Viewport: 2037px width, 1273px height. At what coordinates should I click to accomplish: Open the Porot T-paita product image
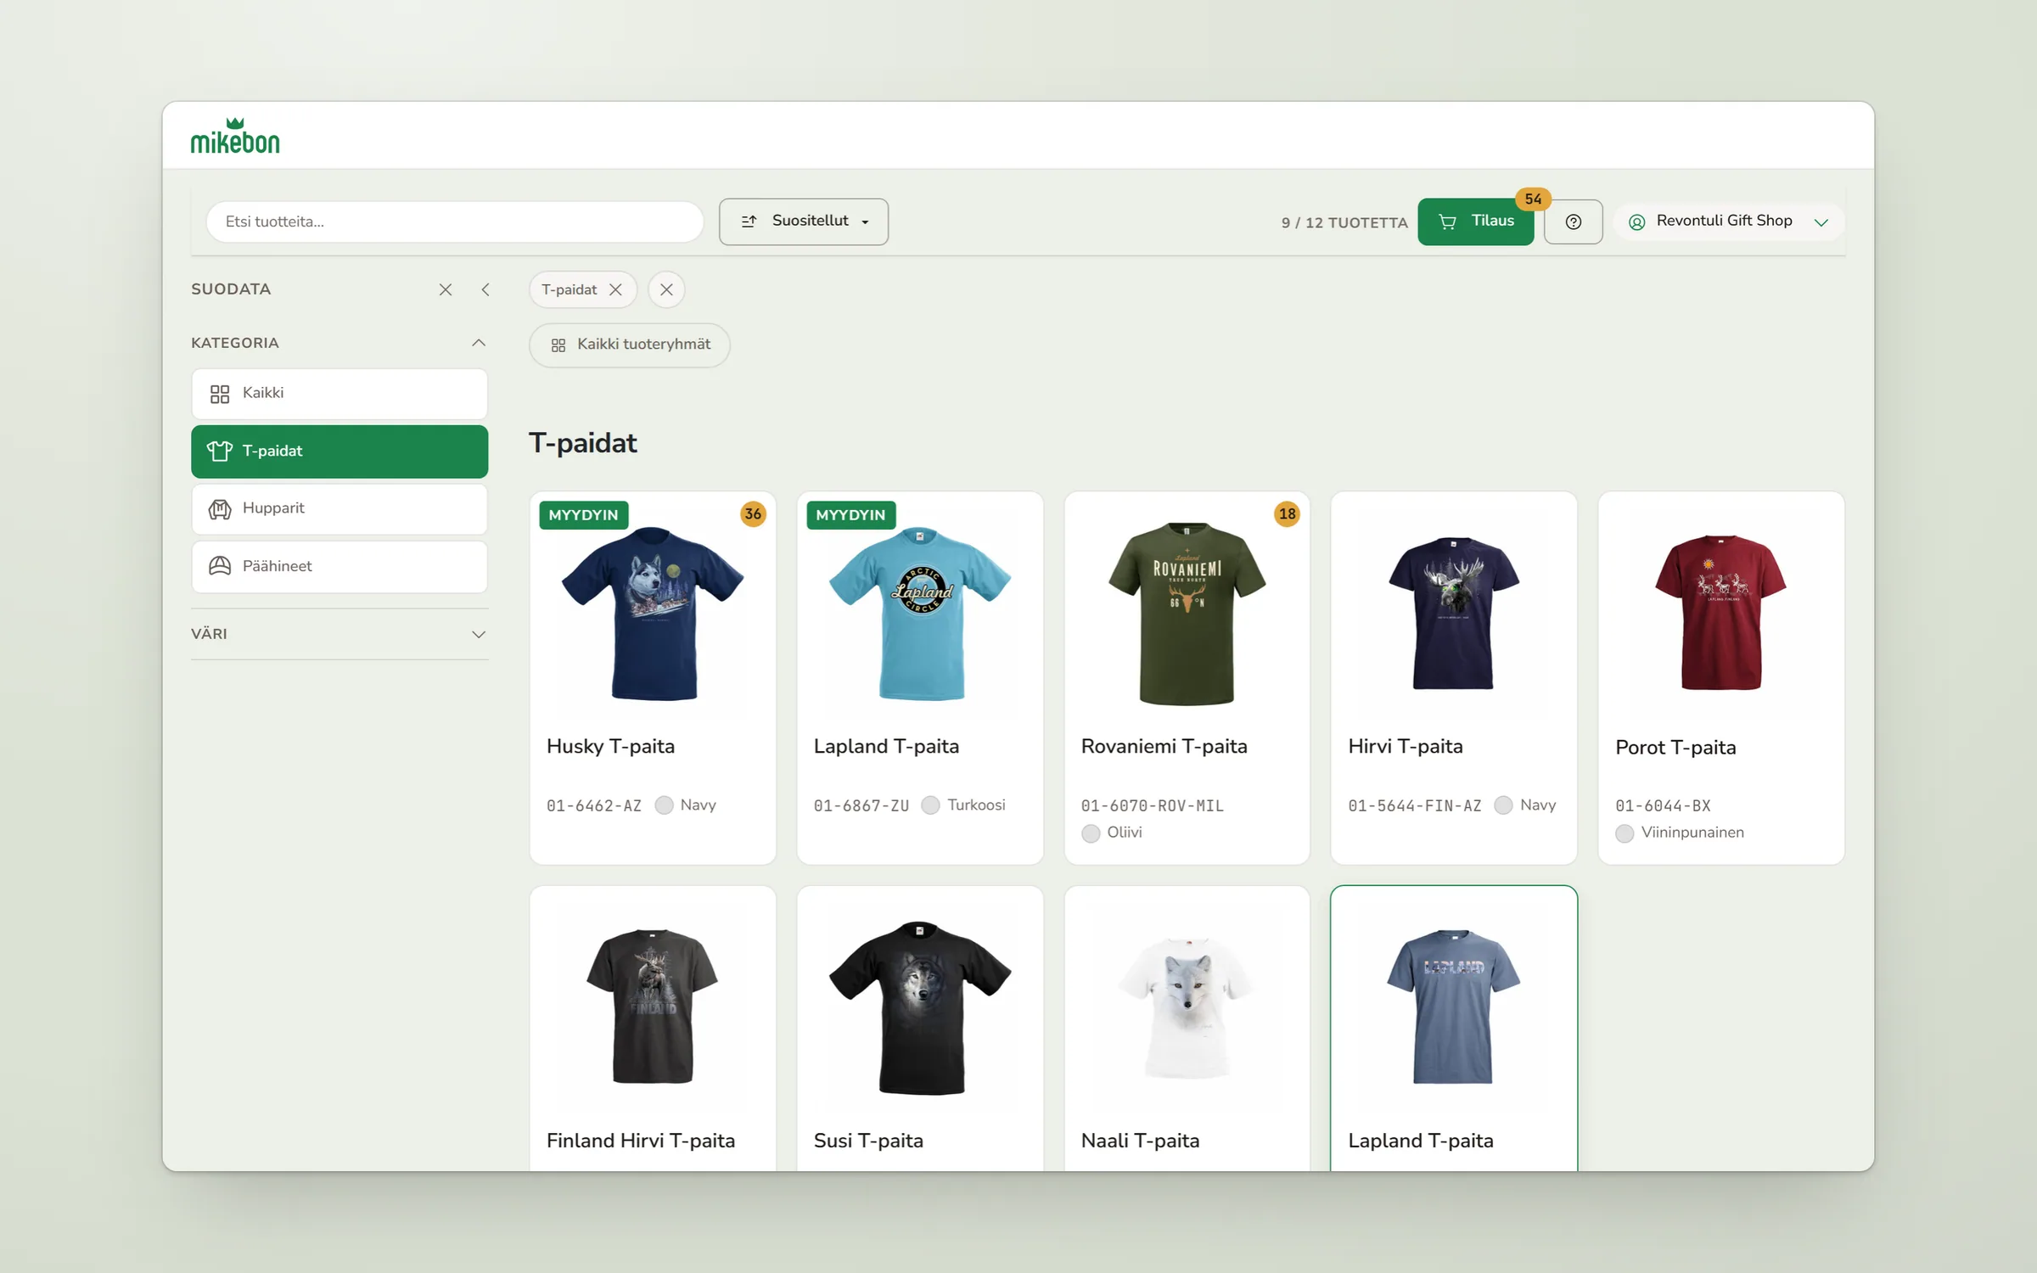1720,613
